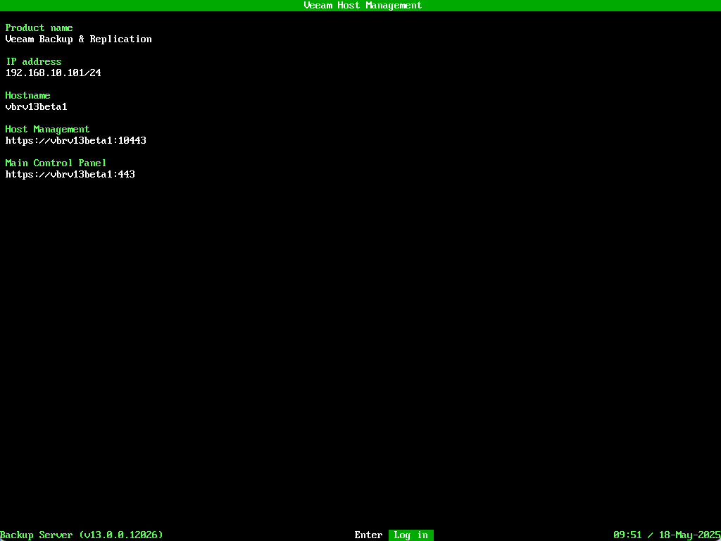Click the Log in button

(411, 535)
